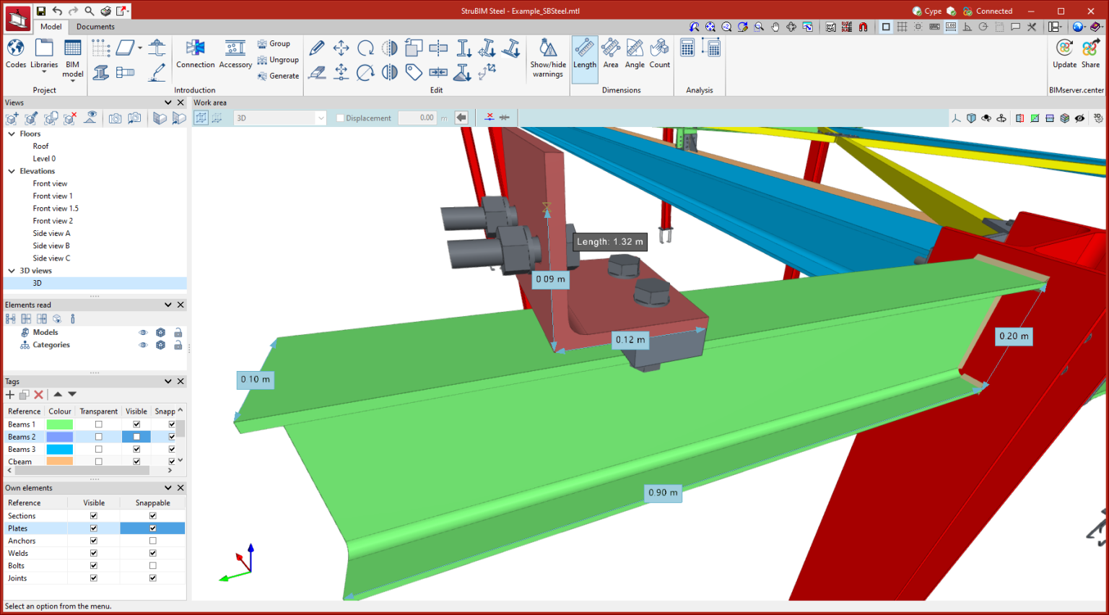The height and width of the screenshot is (615, 1109).
Task: Click the Group tool
Action: (274, 44)
